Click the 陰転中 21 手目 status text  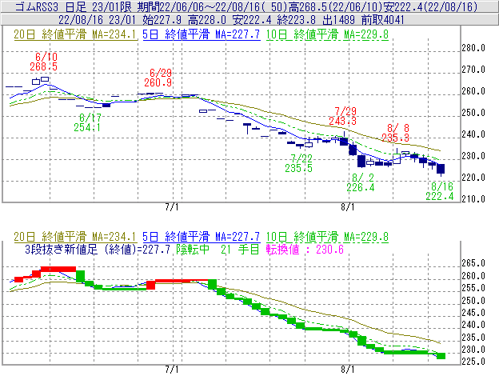218,249
